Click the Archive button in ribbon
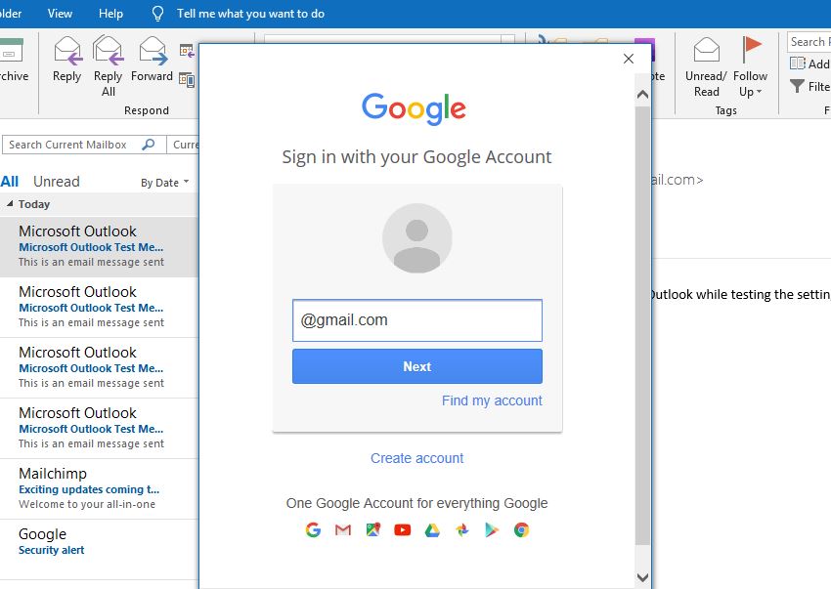This screenshot has height=589, width=831. pyautogui.click(x=12, y=61)
